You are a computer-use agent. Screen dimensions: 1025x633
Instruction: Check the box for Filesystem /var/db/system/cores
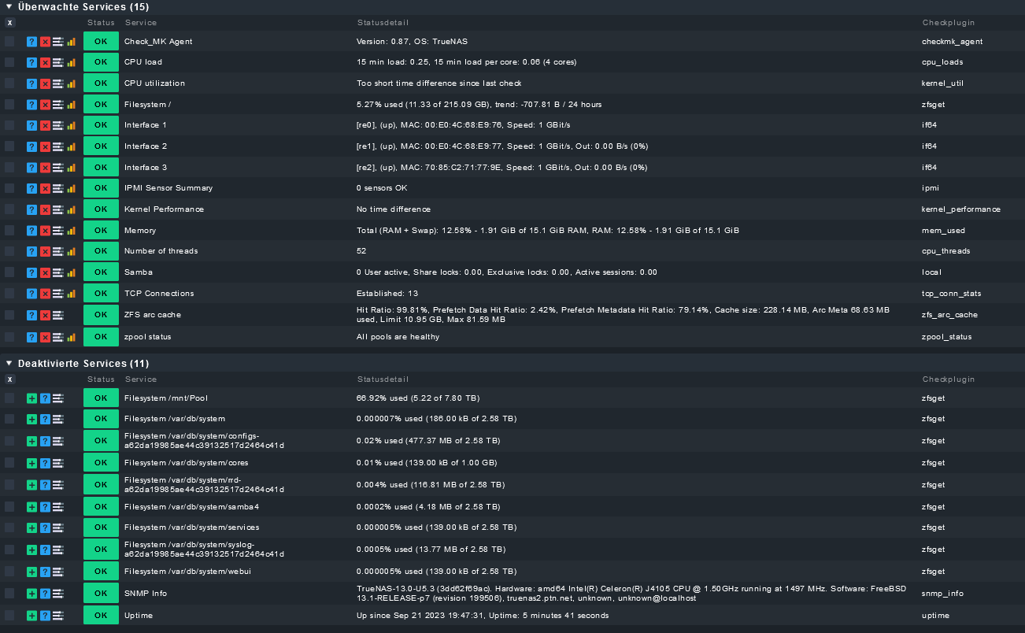(x=9, y=463)
